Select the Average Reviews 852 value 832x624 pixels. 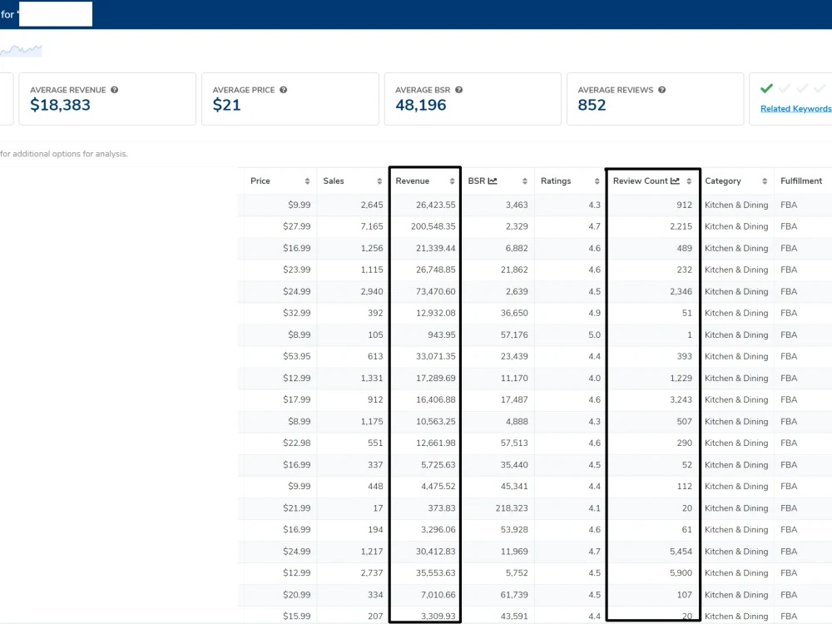(592, 105)
